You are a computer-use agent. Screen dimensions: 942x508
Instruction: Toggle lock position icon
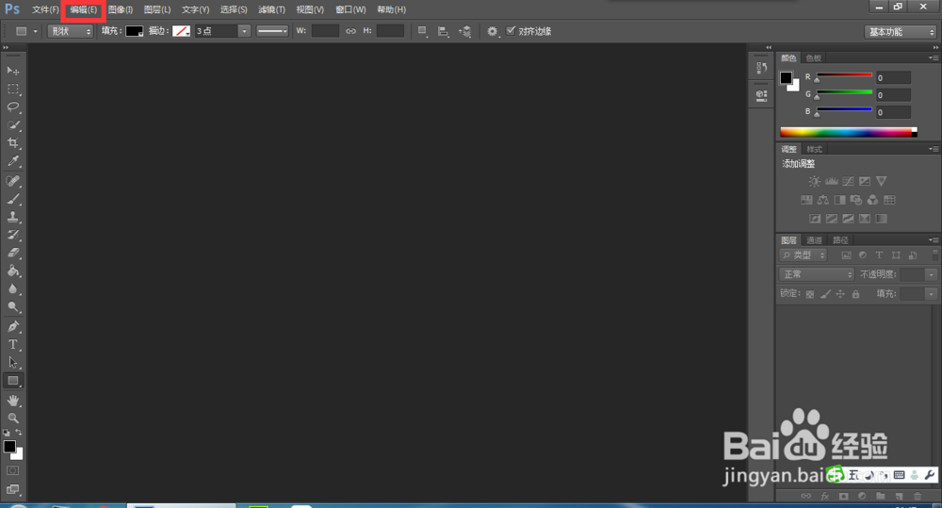(840, 294)
